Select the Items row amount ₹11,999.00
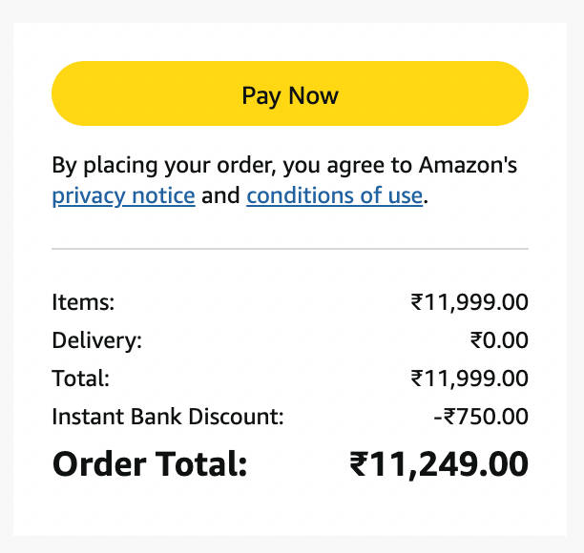 [469, 303]
